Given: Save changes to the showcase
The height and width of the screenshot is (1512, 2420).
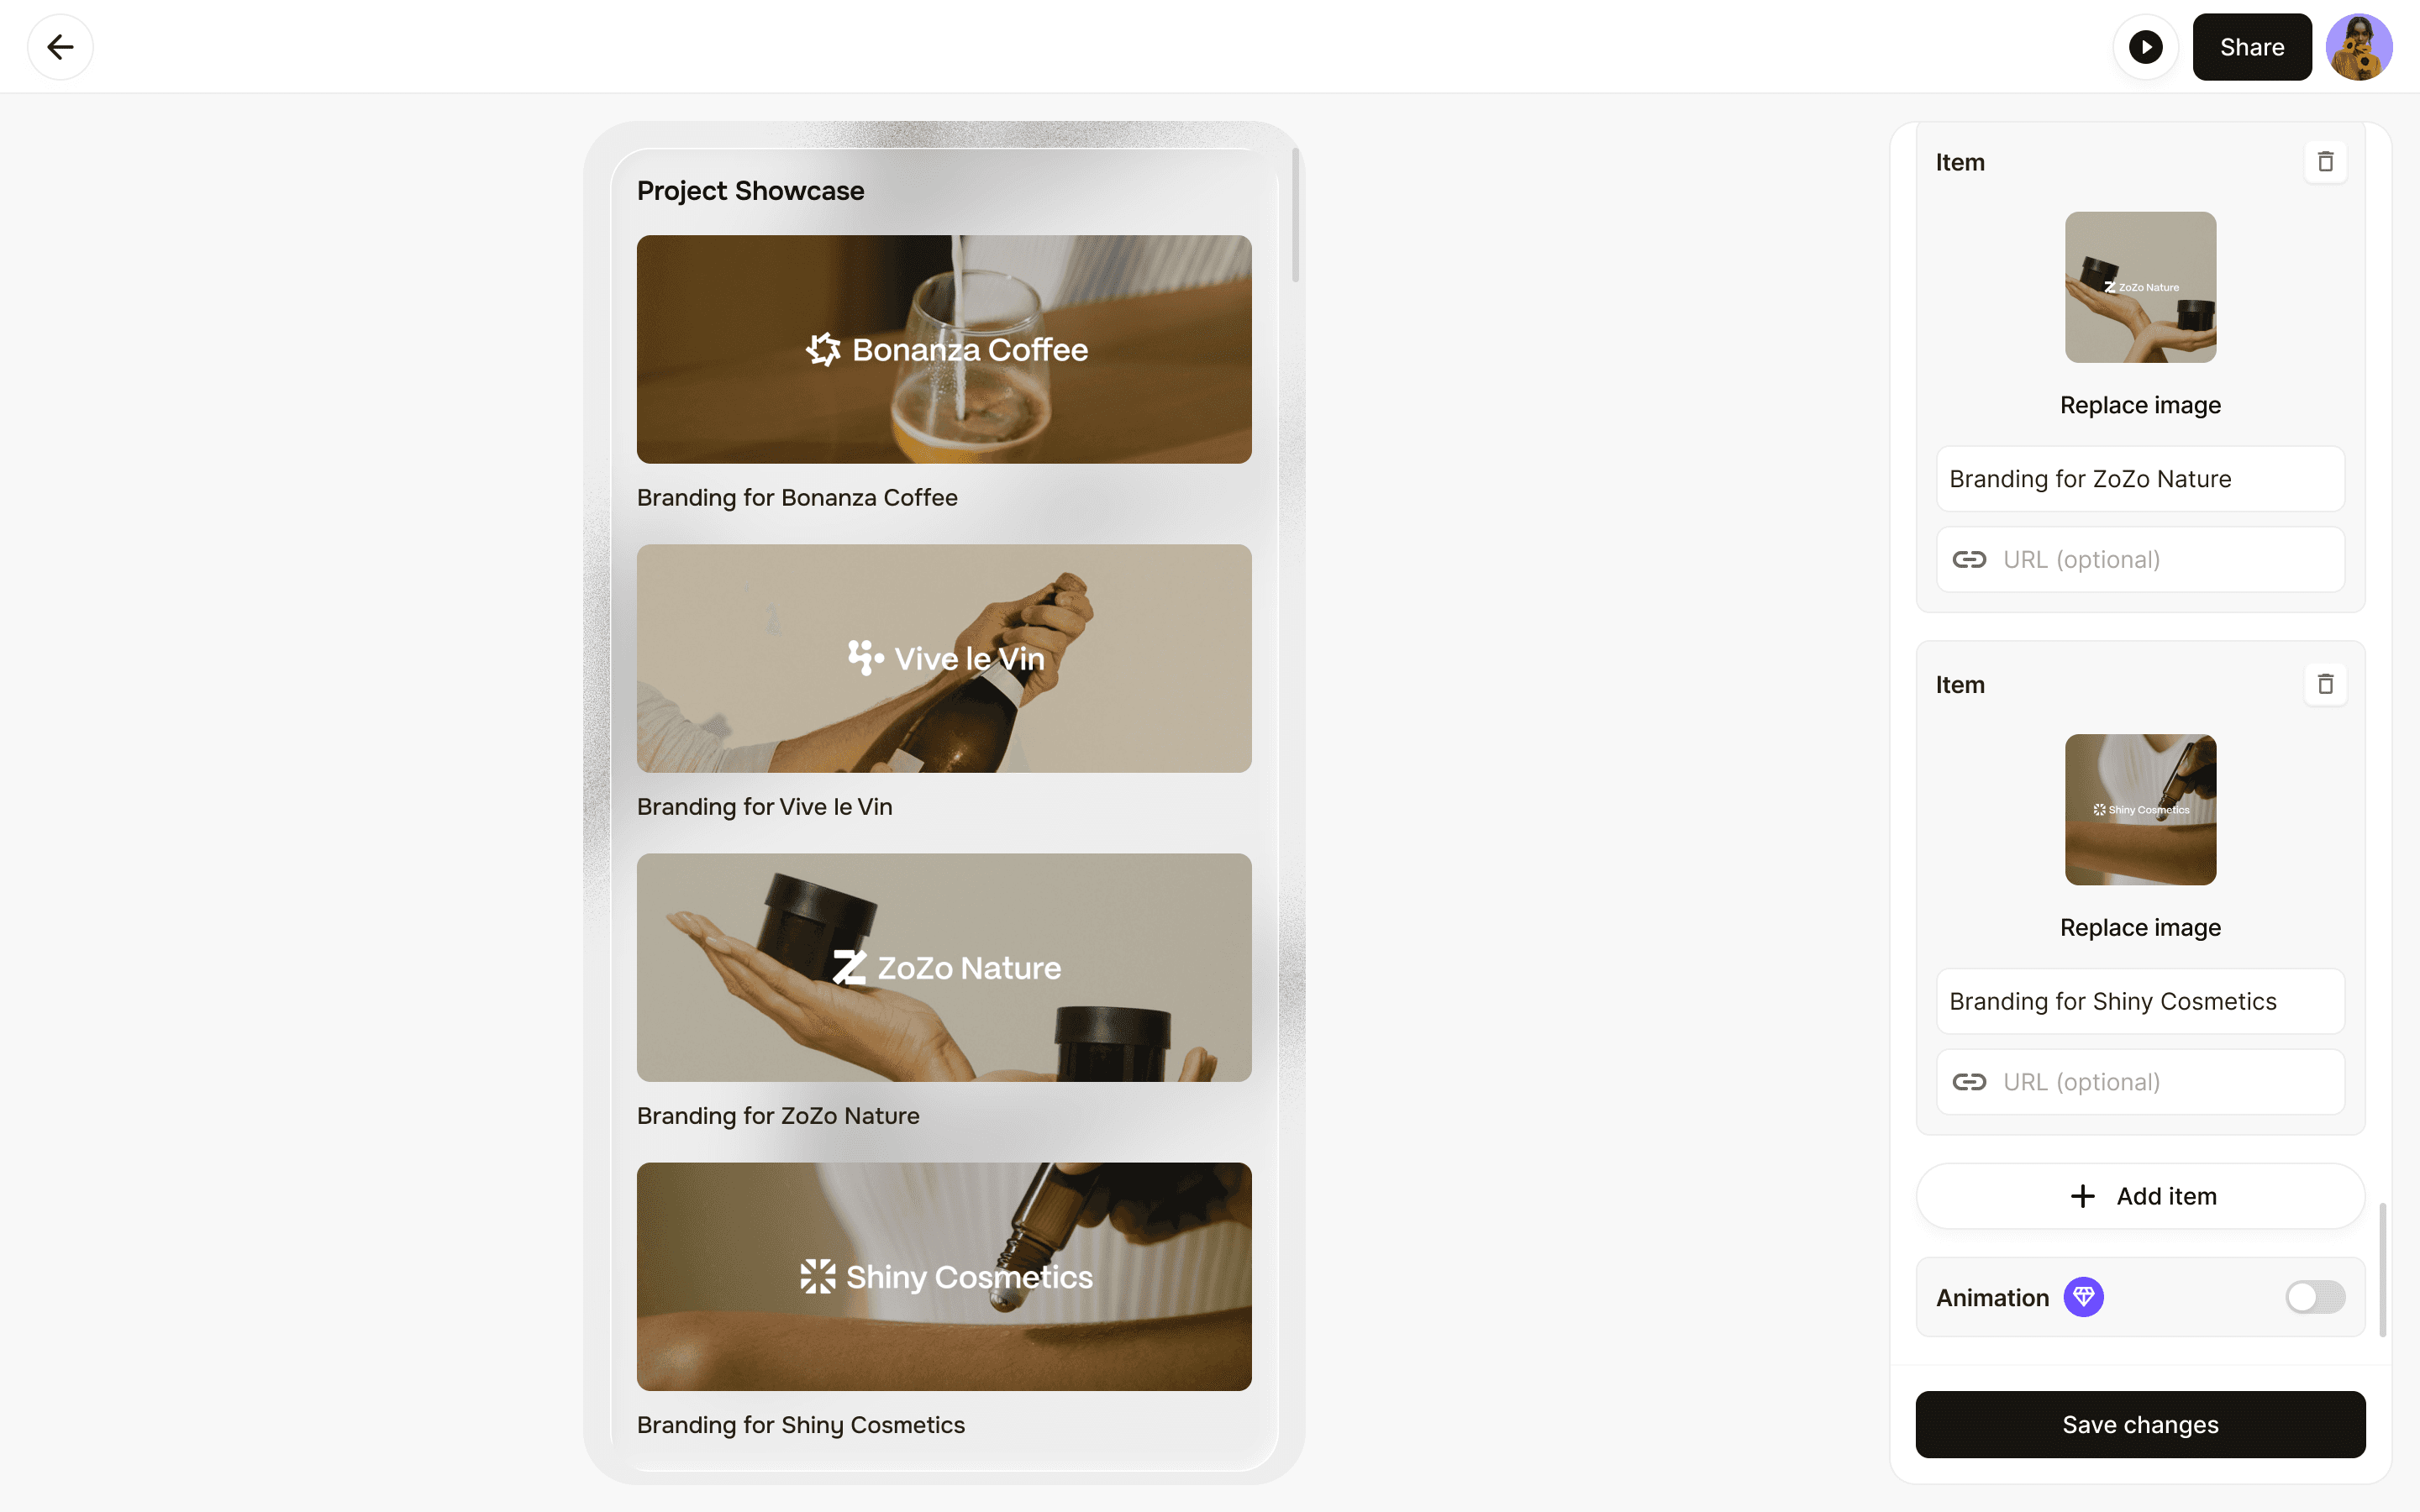Looking at the screenshot, I should (2140, 1424).
